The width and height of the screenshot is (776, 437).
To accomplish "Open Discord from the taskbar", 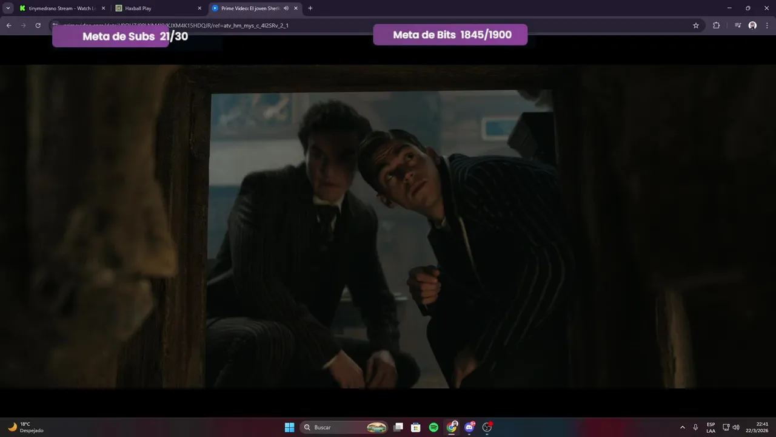I will tap(469, 427).
